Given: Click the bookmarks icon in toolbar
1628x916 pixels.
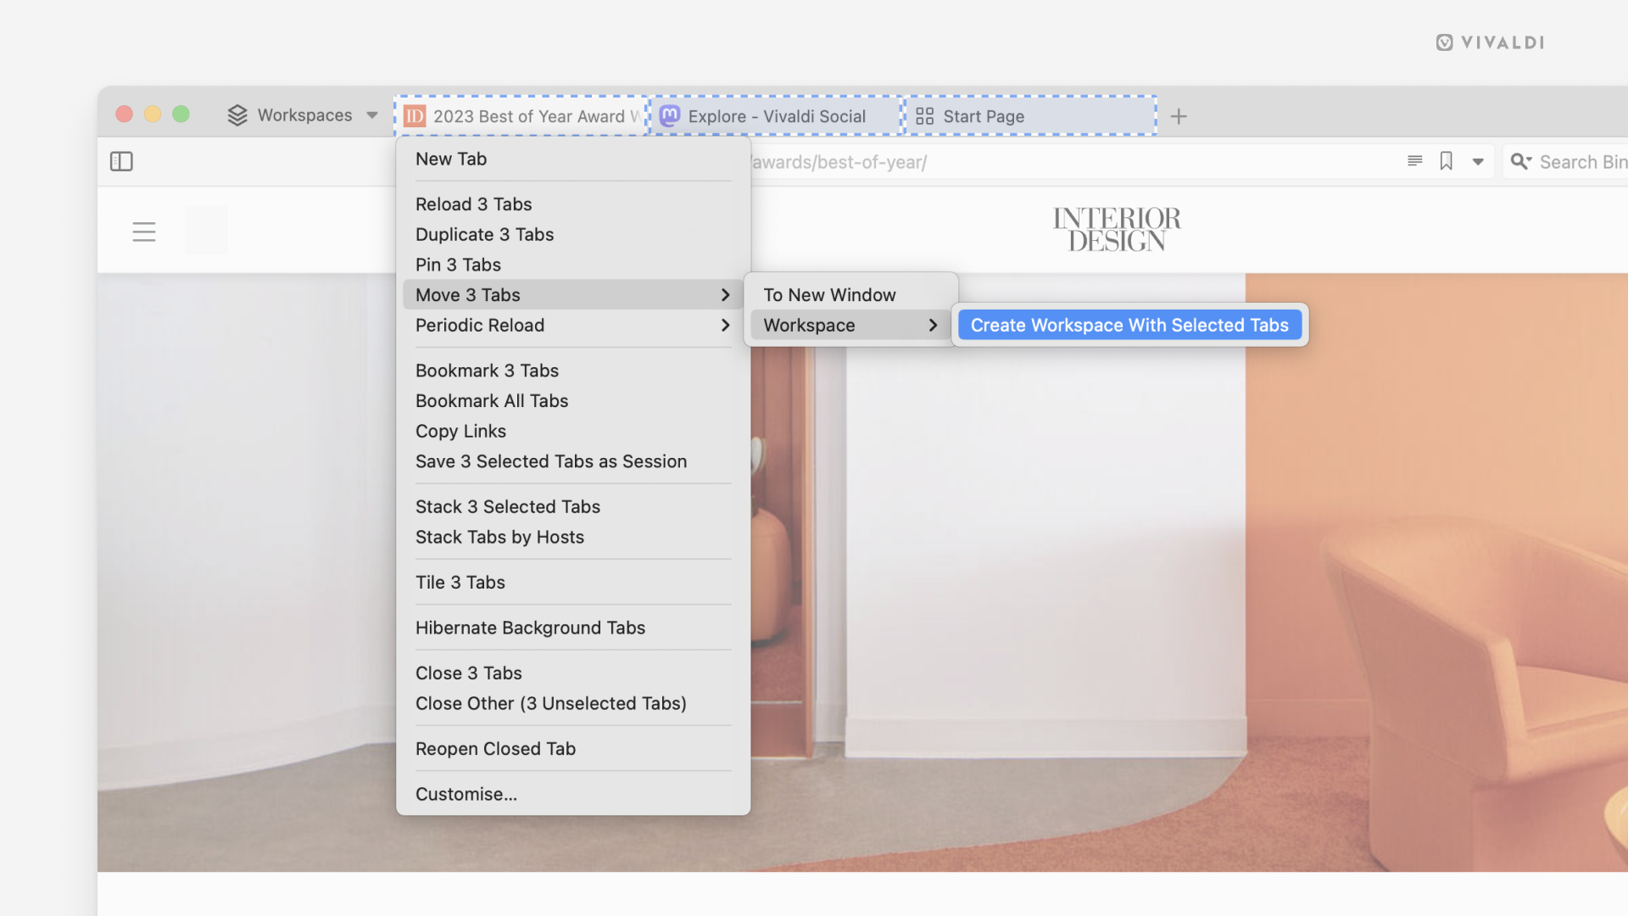Looking at the screenshot, I should coord(1446,162).
